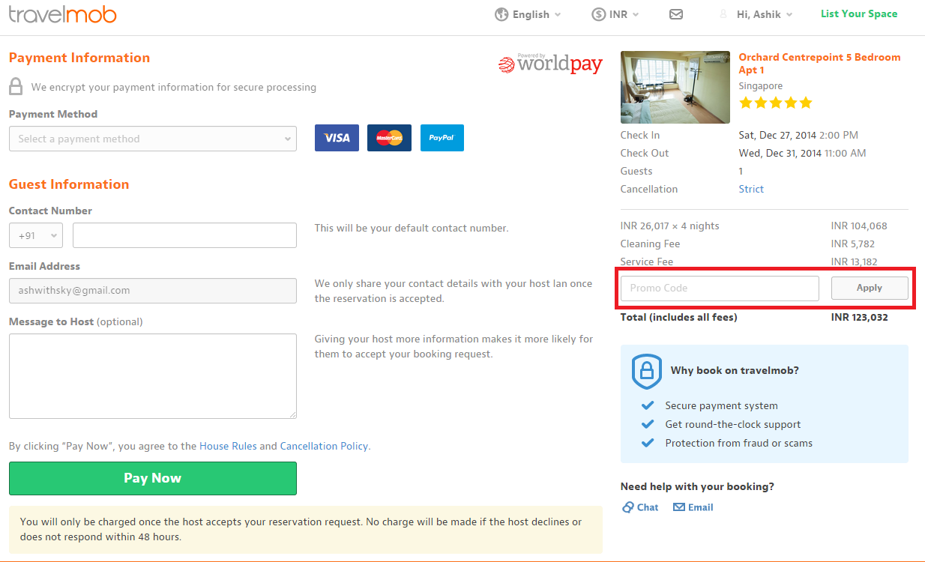This screenshot has height=562, width=925.
Task: Open the messages envelope icon
Action: [x=676, y=14]
